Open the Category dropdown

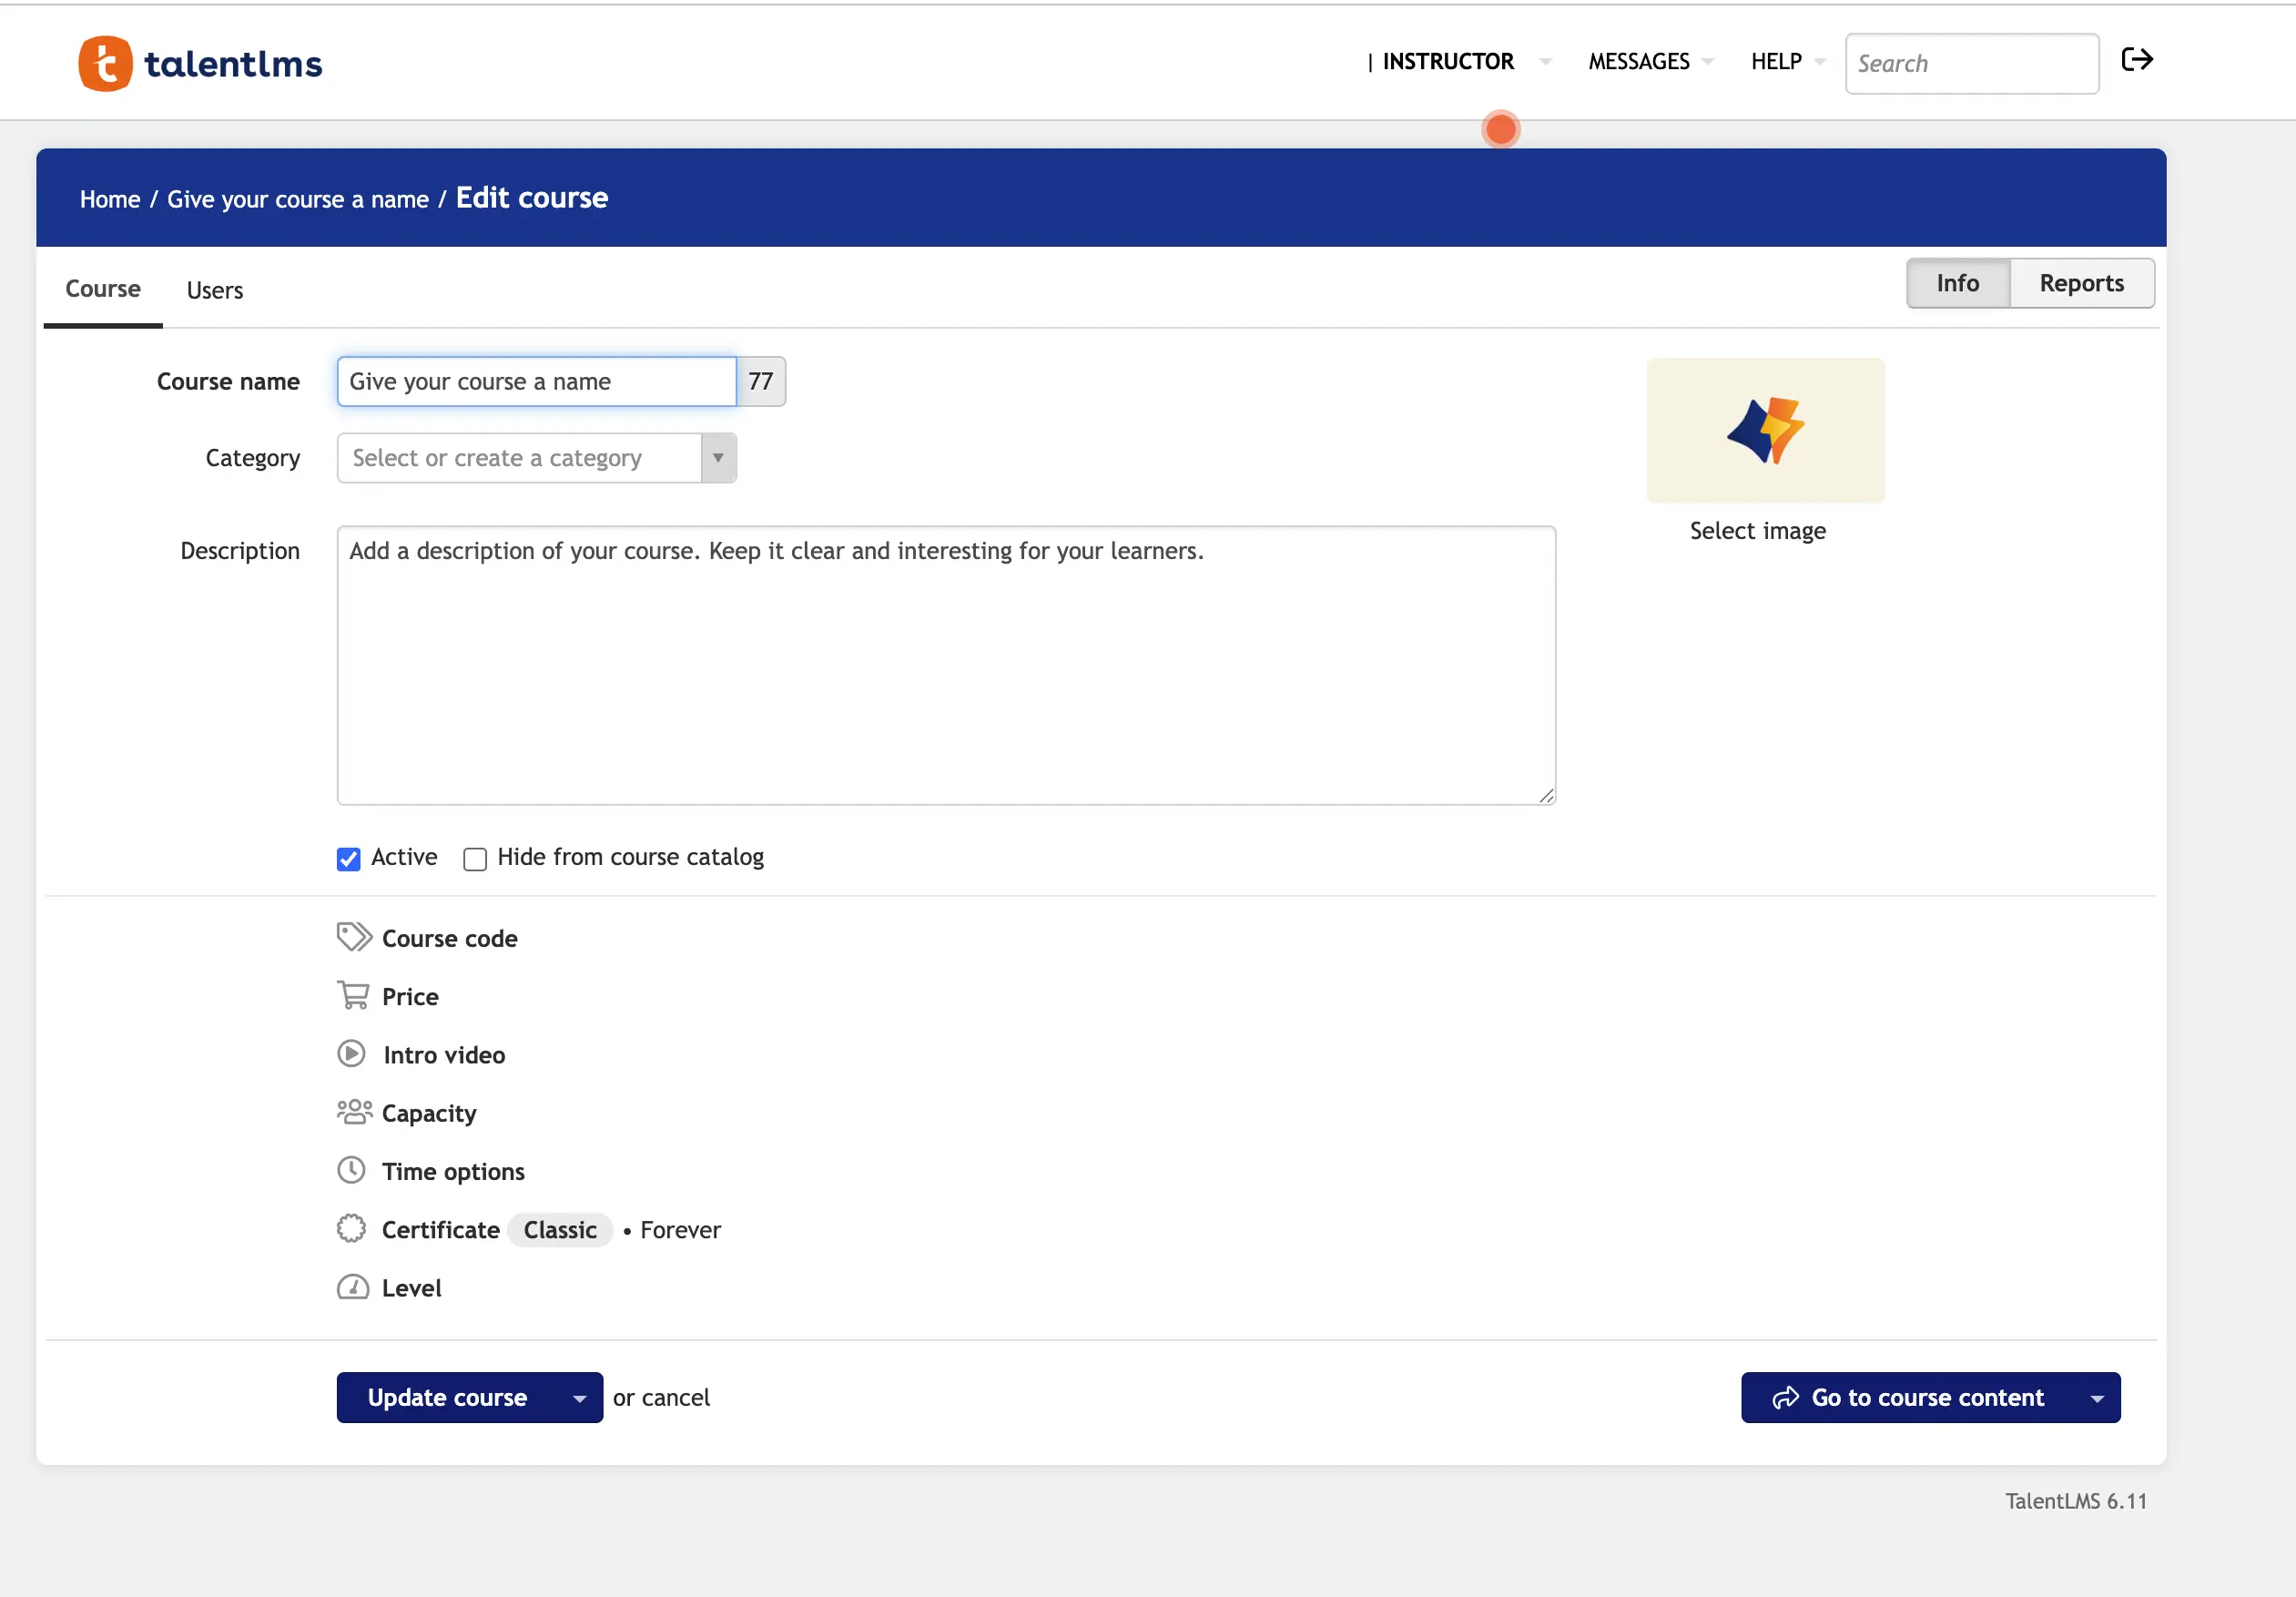[x=717, y=458]
